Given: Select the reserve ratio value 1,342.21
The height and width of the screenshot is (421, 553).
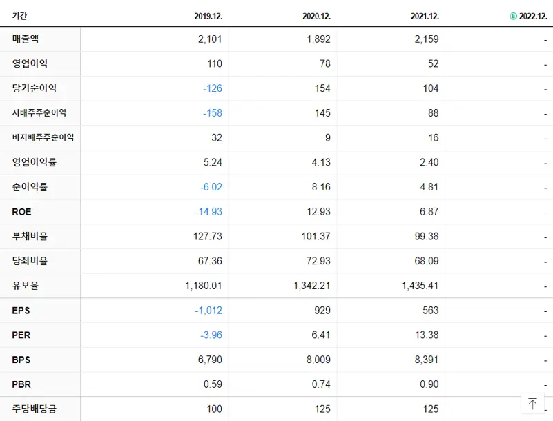Looking at the screenshot, I should click(x=312, y=286).
